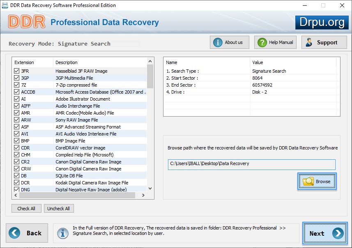Click the folder magnifier Browse icon

coord(308,181)
